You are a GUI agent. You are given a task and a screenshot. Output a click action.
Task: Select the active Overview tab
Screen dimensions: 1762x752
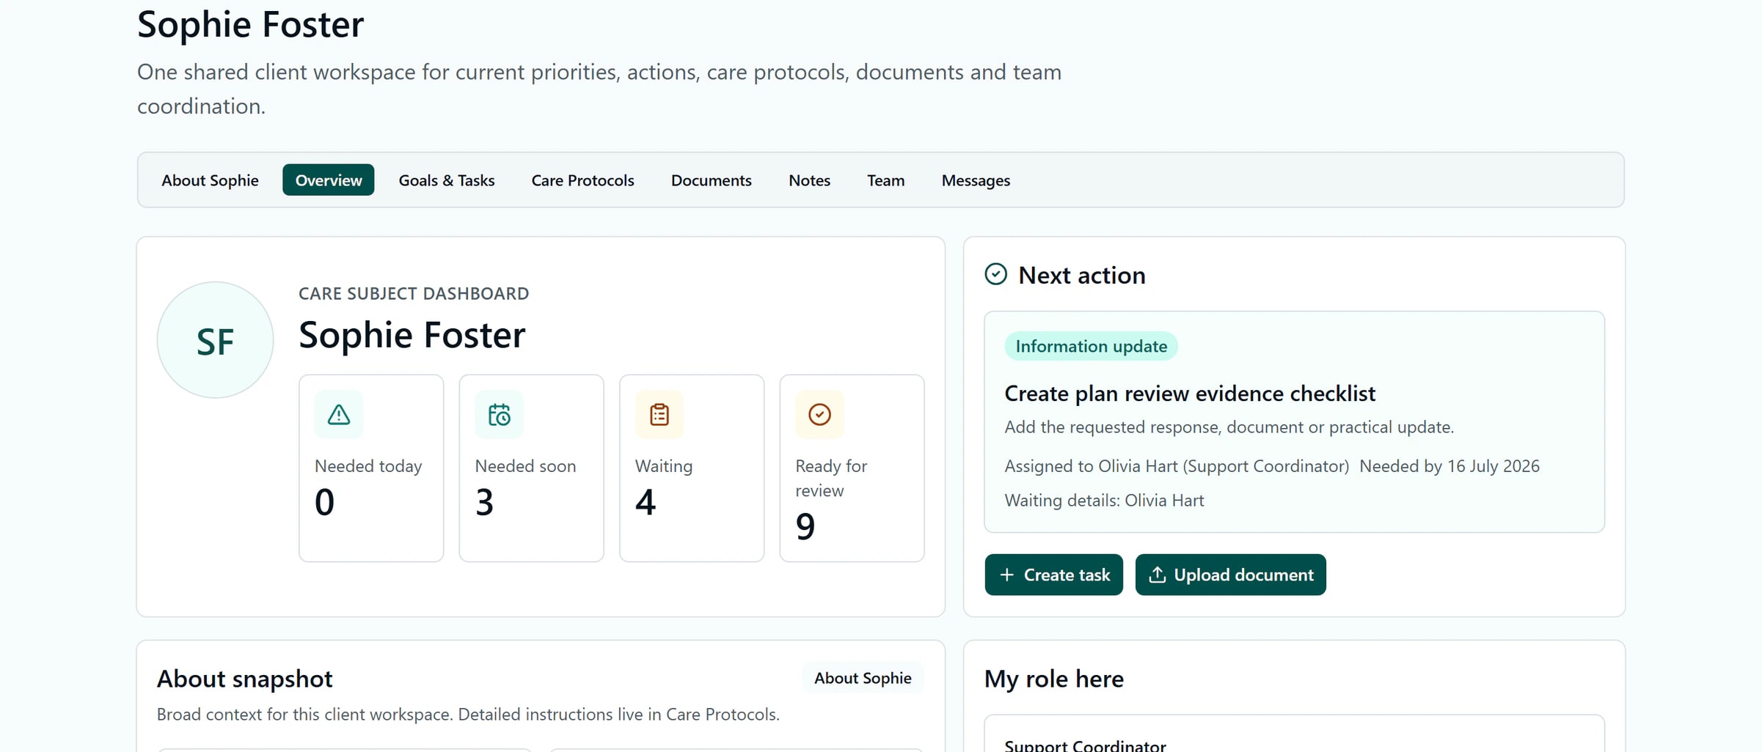(x=328, y=180)
